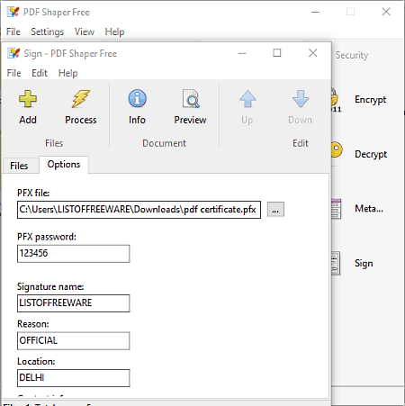
Task: Click the Signature name: label
Action: coord(50,286)
